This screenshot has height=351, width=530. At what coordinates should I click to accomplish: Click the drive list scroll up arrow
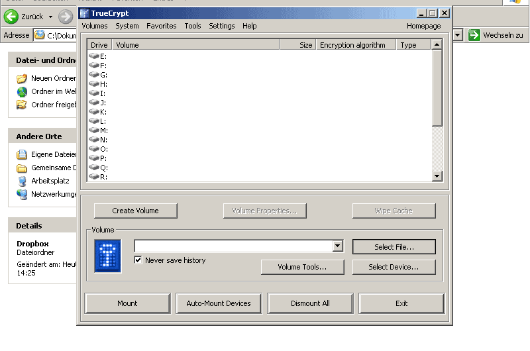pyautogui.click(x=437, y=44)
